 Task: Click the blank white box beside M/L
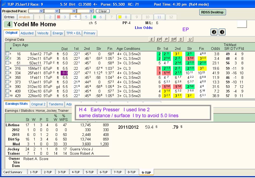pos(242,24)
